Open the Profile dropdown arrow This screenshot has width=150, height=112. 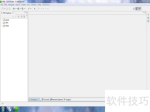coord(25,9)
